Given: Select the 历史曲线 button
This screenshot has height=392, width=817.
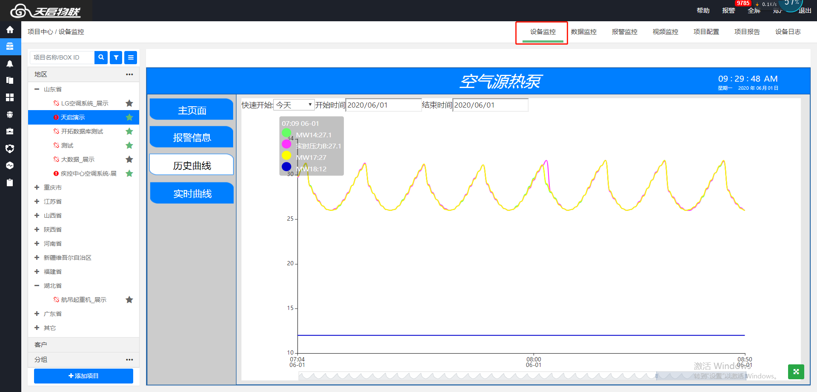Looking at the screenshot, I should [x=192, y=165].
